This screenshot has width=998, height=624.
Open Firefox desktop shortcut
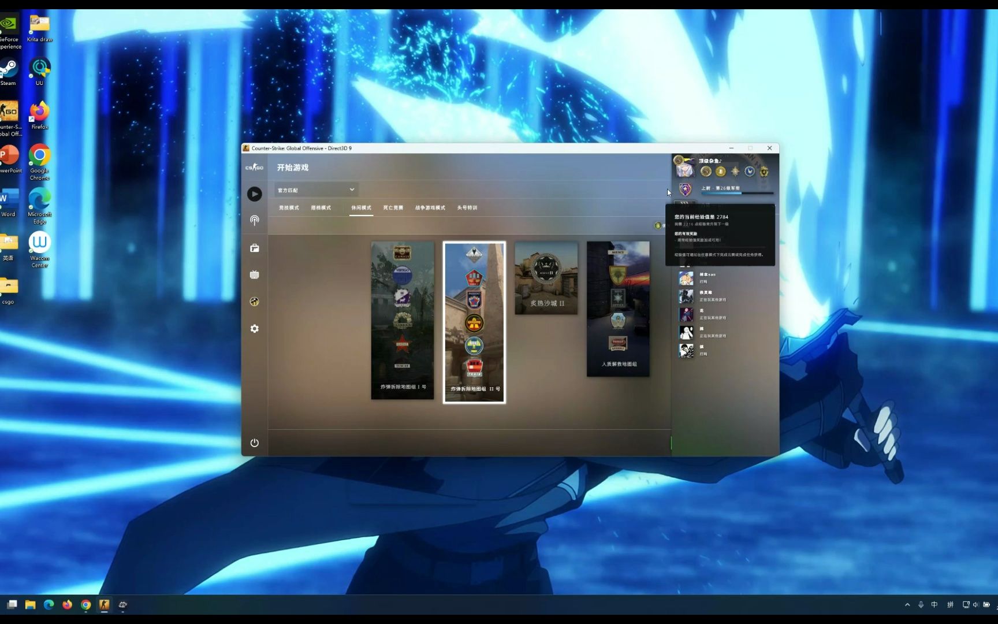[39, 116]
